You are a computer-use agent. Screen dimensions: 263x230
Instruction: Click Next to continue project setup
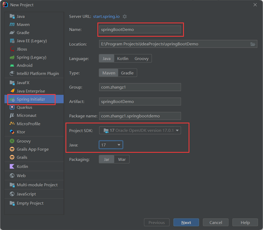186,222
